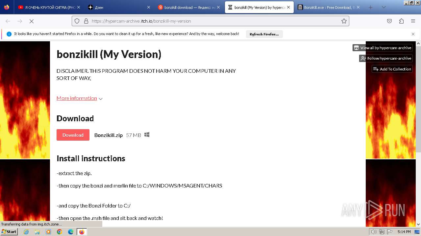Click 'Add To Collection' button
The height and width of the screenshot is (236, 421).
coord(392,69)
